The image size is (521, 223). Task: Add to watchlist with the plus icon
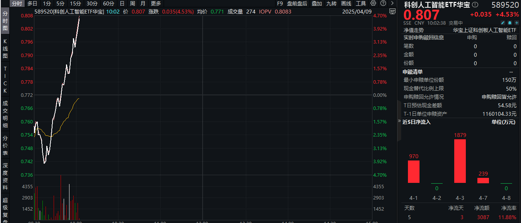click(x=517, y=23)
